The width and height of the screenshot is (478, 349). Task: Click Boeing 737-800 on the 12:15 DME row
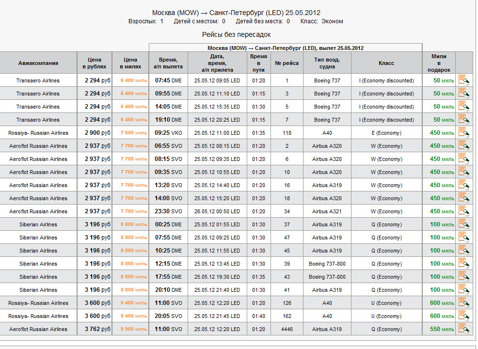click(x=327, y=264)
